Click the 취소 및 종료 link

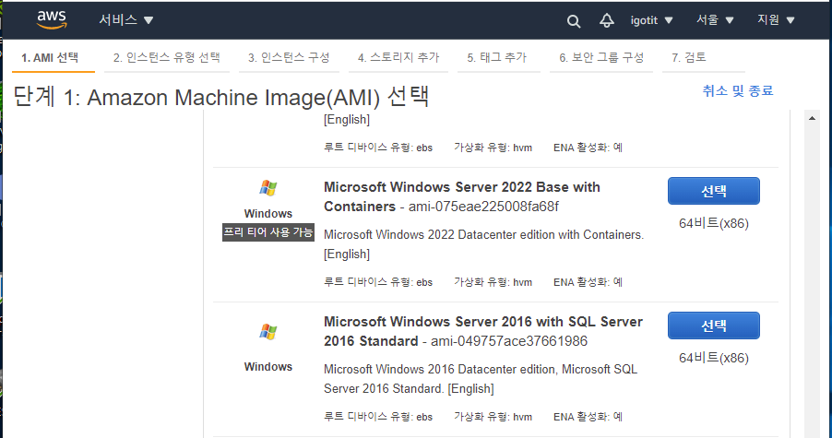[738, 90]
